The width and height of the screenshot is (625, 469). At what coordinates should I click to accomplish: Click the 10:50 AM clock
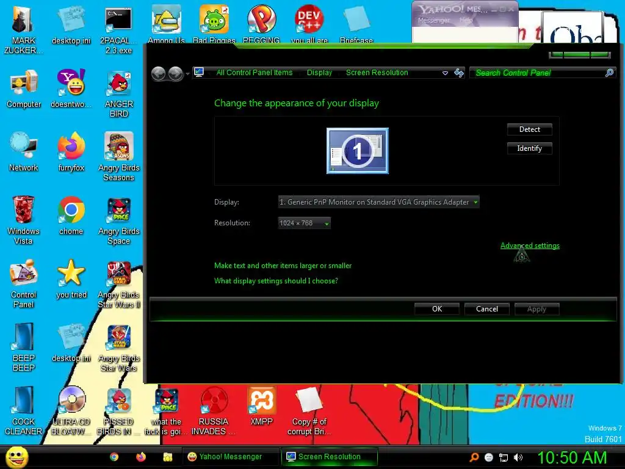point(572,457)
